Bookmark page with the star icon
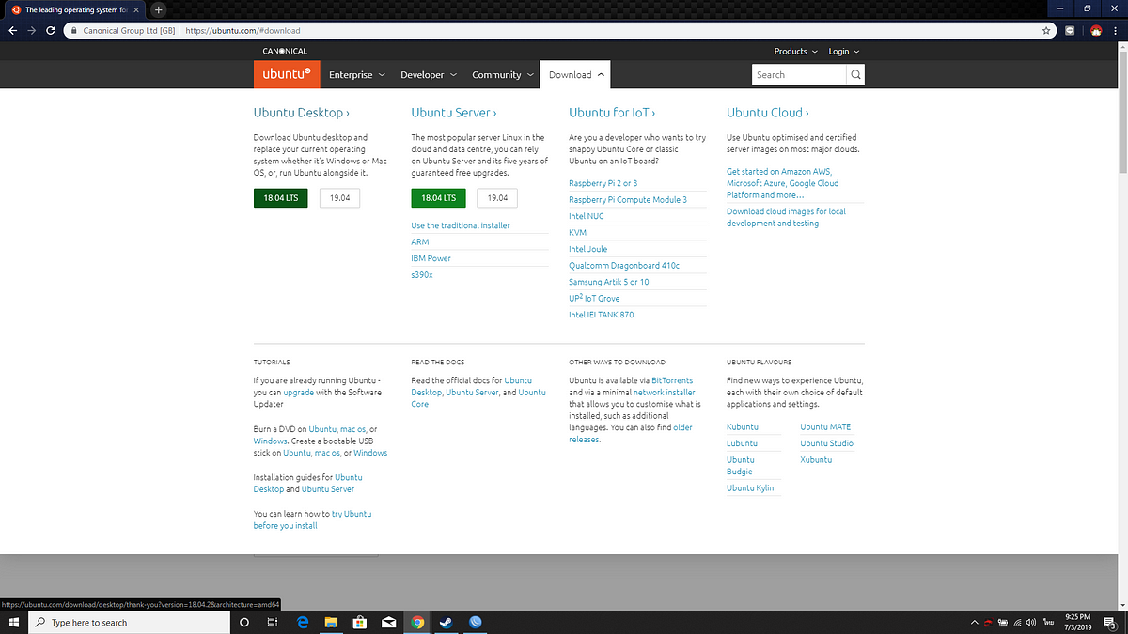The image size is (1128, 634). (1047, 30)
